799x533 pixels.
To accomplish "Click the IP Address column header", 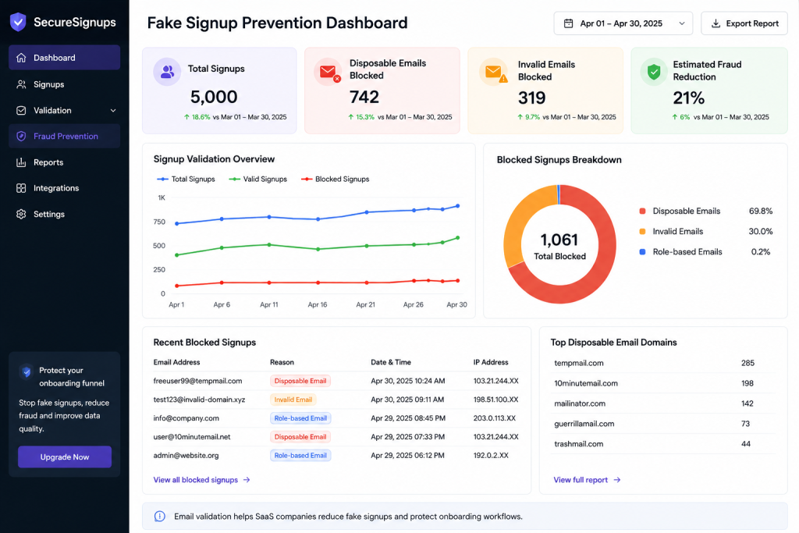I will [x=491, y=362].
